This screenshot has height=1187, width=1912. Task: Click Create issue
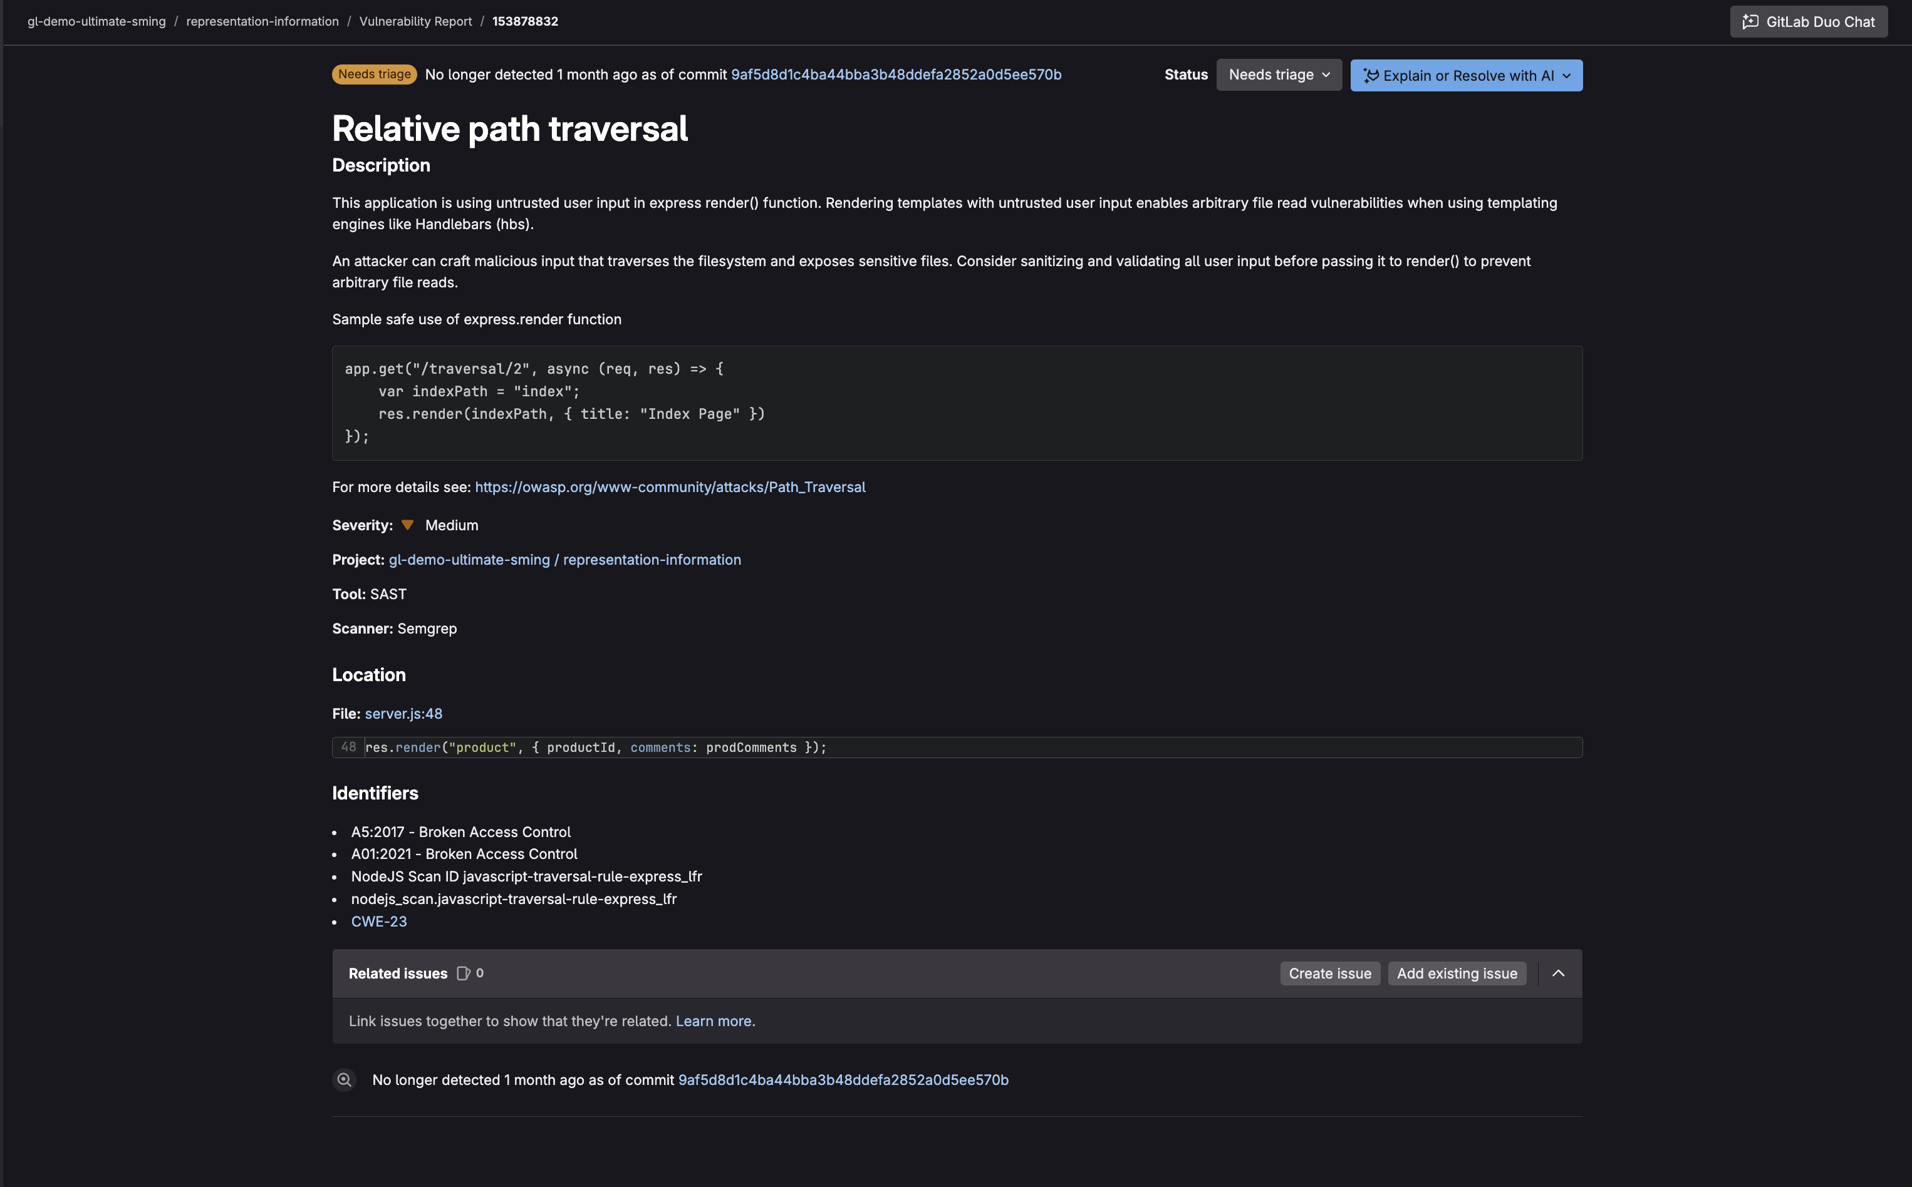tap(1329, 973)
